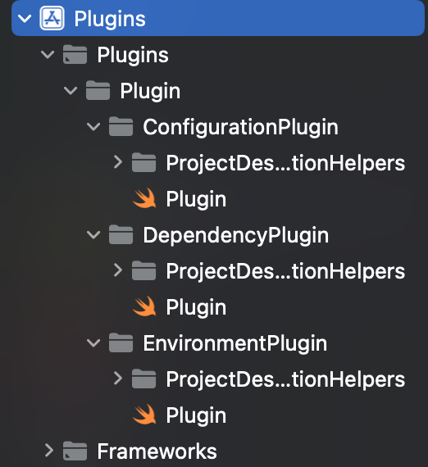Select the Plugins Xcode project icon
Image resolution: width=428 pixels, height=467 pixels.
[x=52, y=18]
